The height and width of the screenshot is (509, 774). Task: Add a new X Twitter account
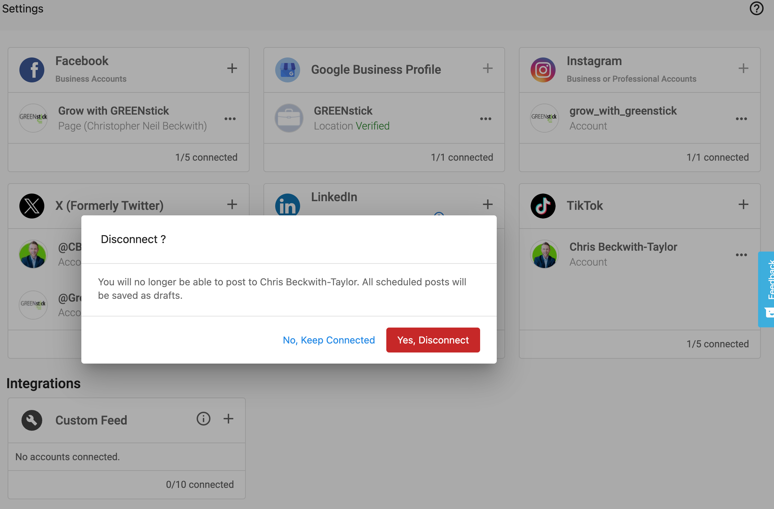coord(232,204)
